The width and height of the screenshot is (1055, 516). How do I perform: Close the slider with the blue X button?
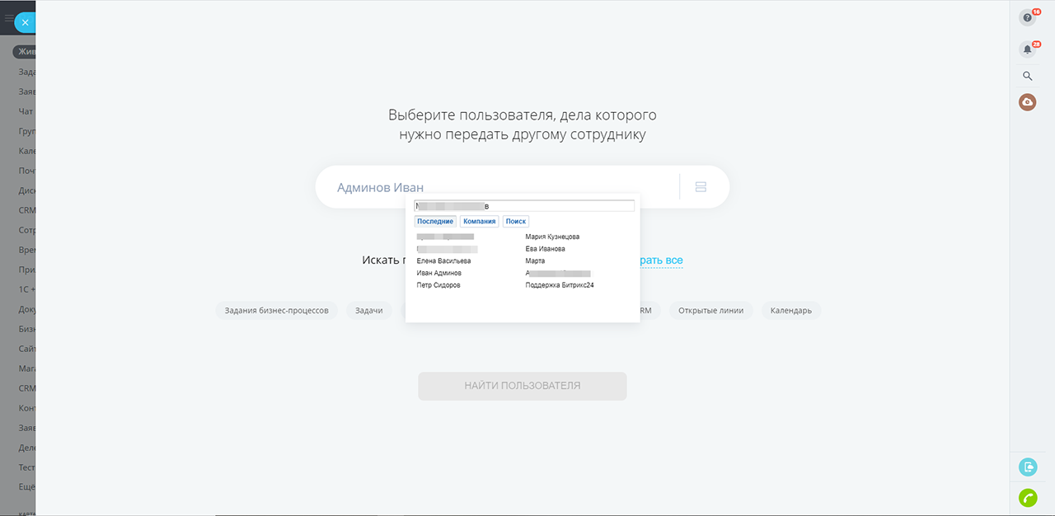25,23
